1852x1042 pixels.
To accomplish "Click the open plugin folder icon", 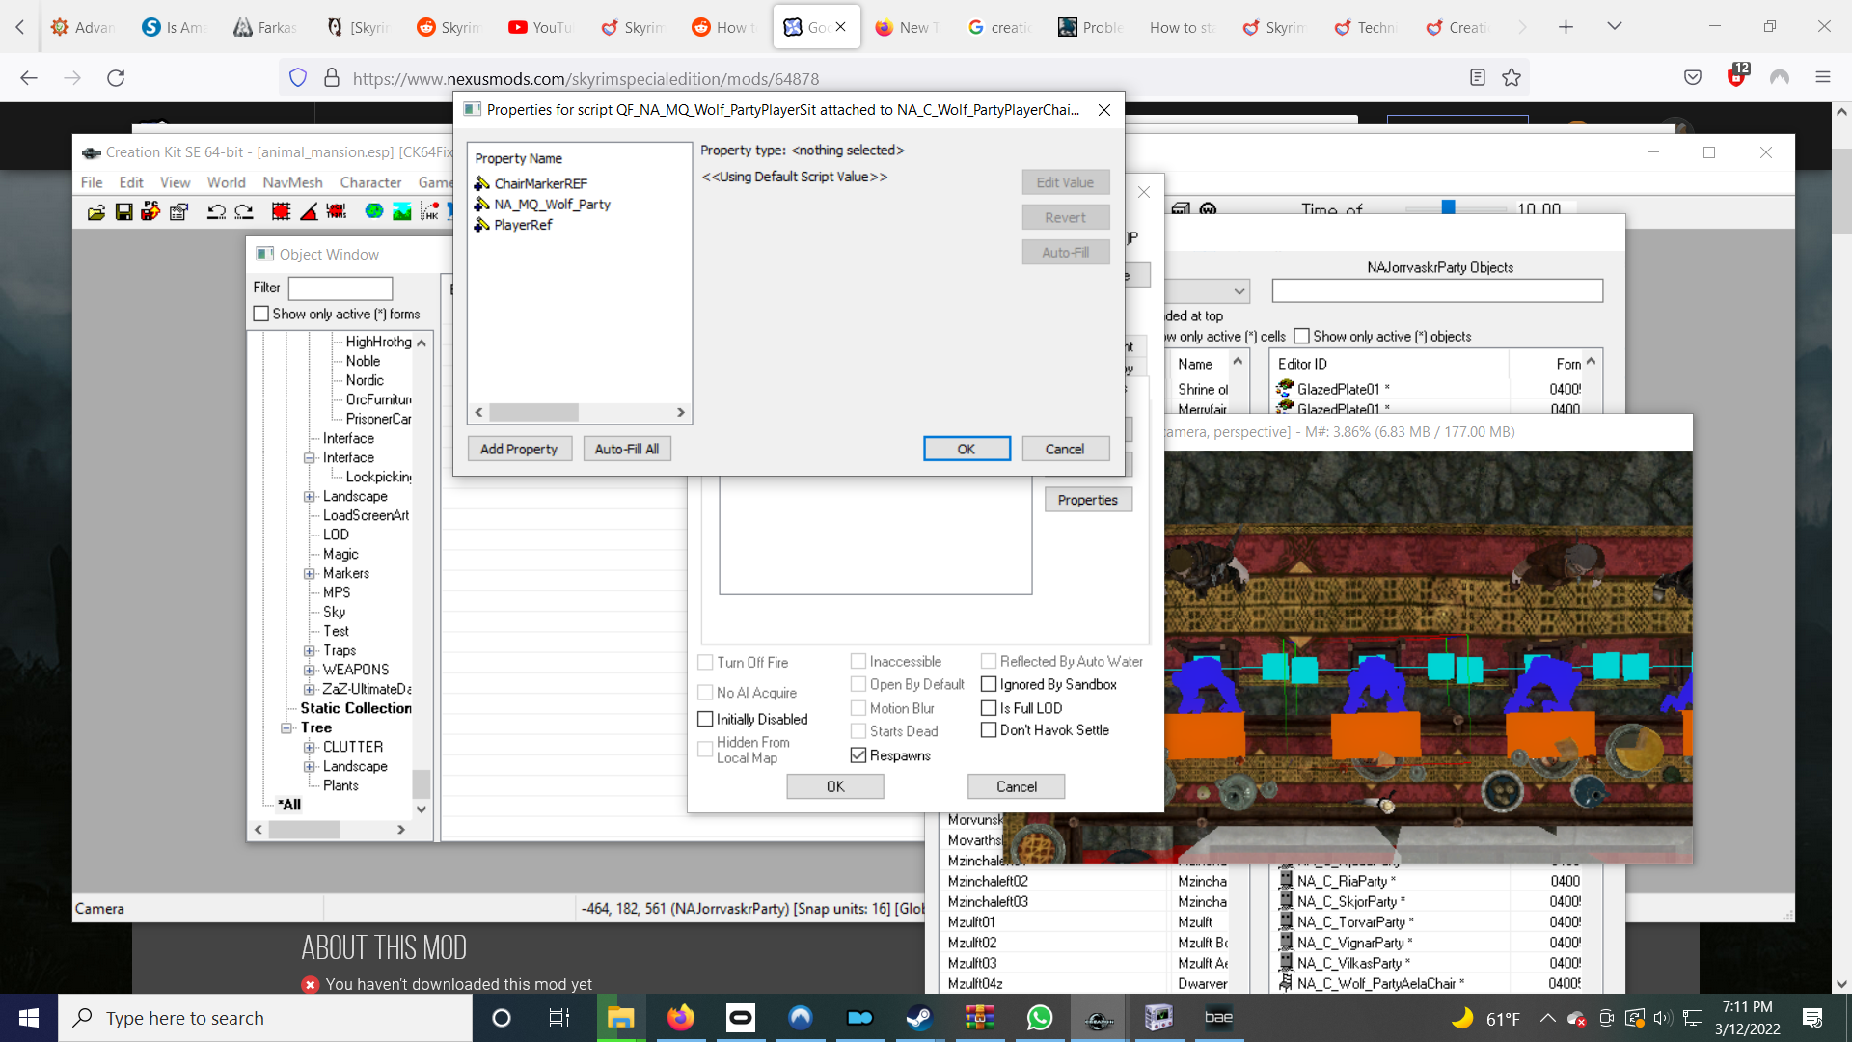I will click(96, 212).
